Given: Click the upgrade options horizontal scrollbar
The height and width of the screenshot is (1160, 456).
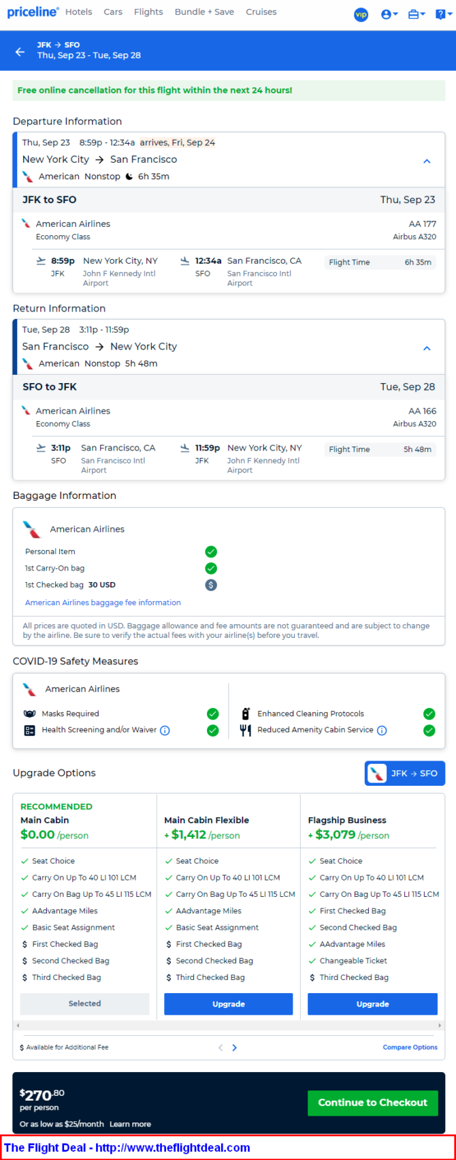Looking at the screenshot, I should tap(229, 1025).
